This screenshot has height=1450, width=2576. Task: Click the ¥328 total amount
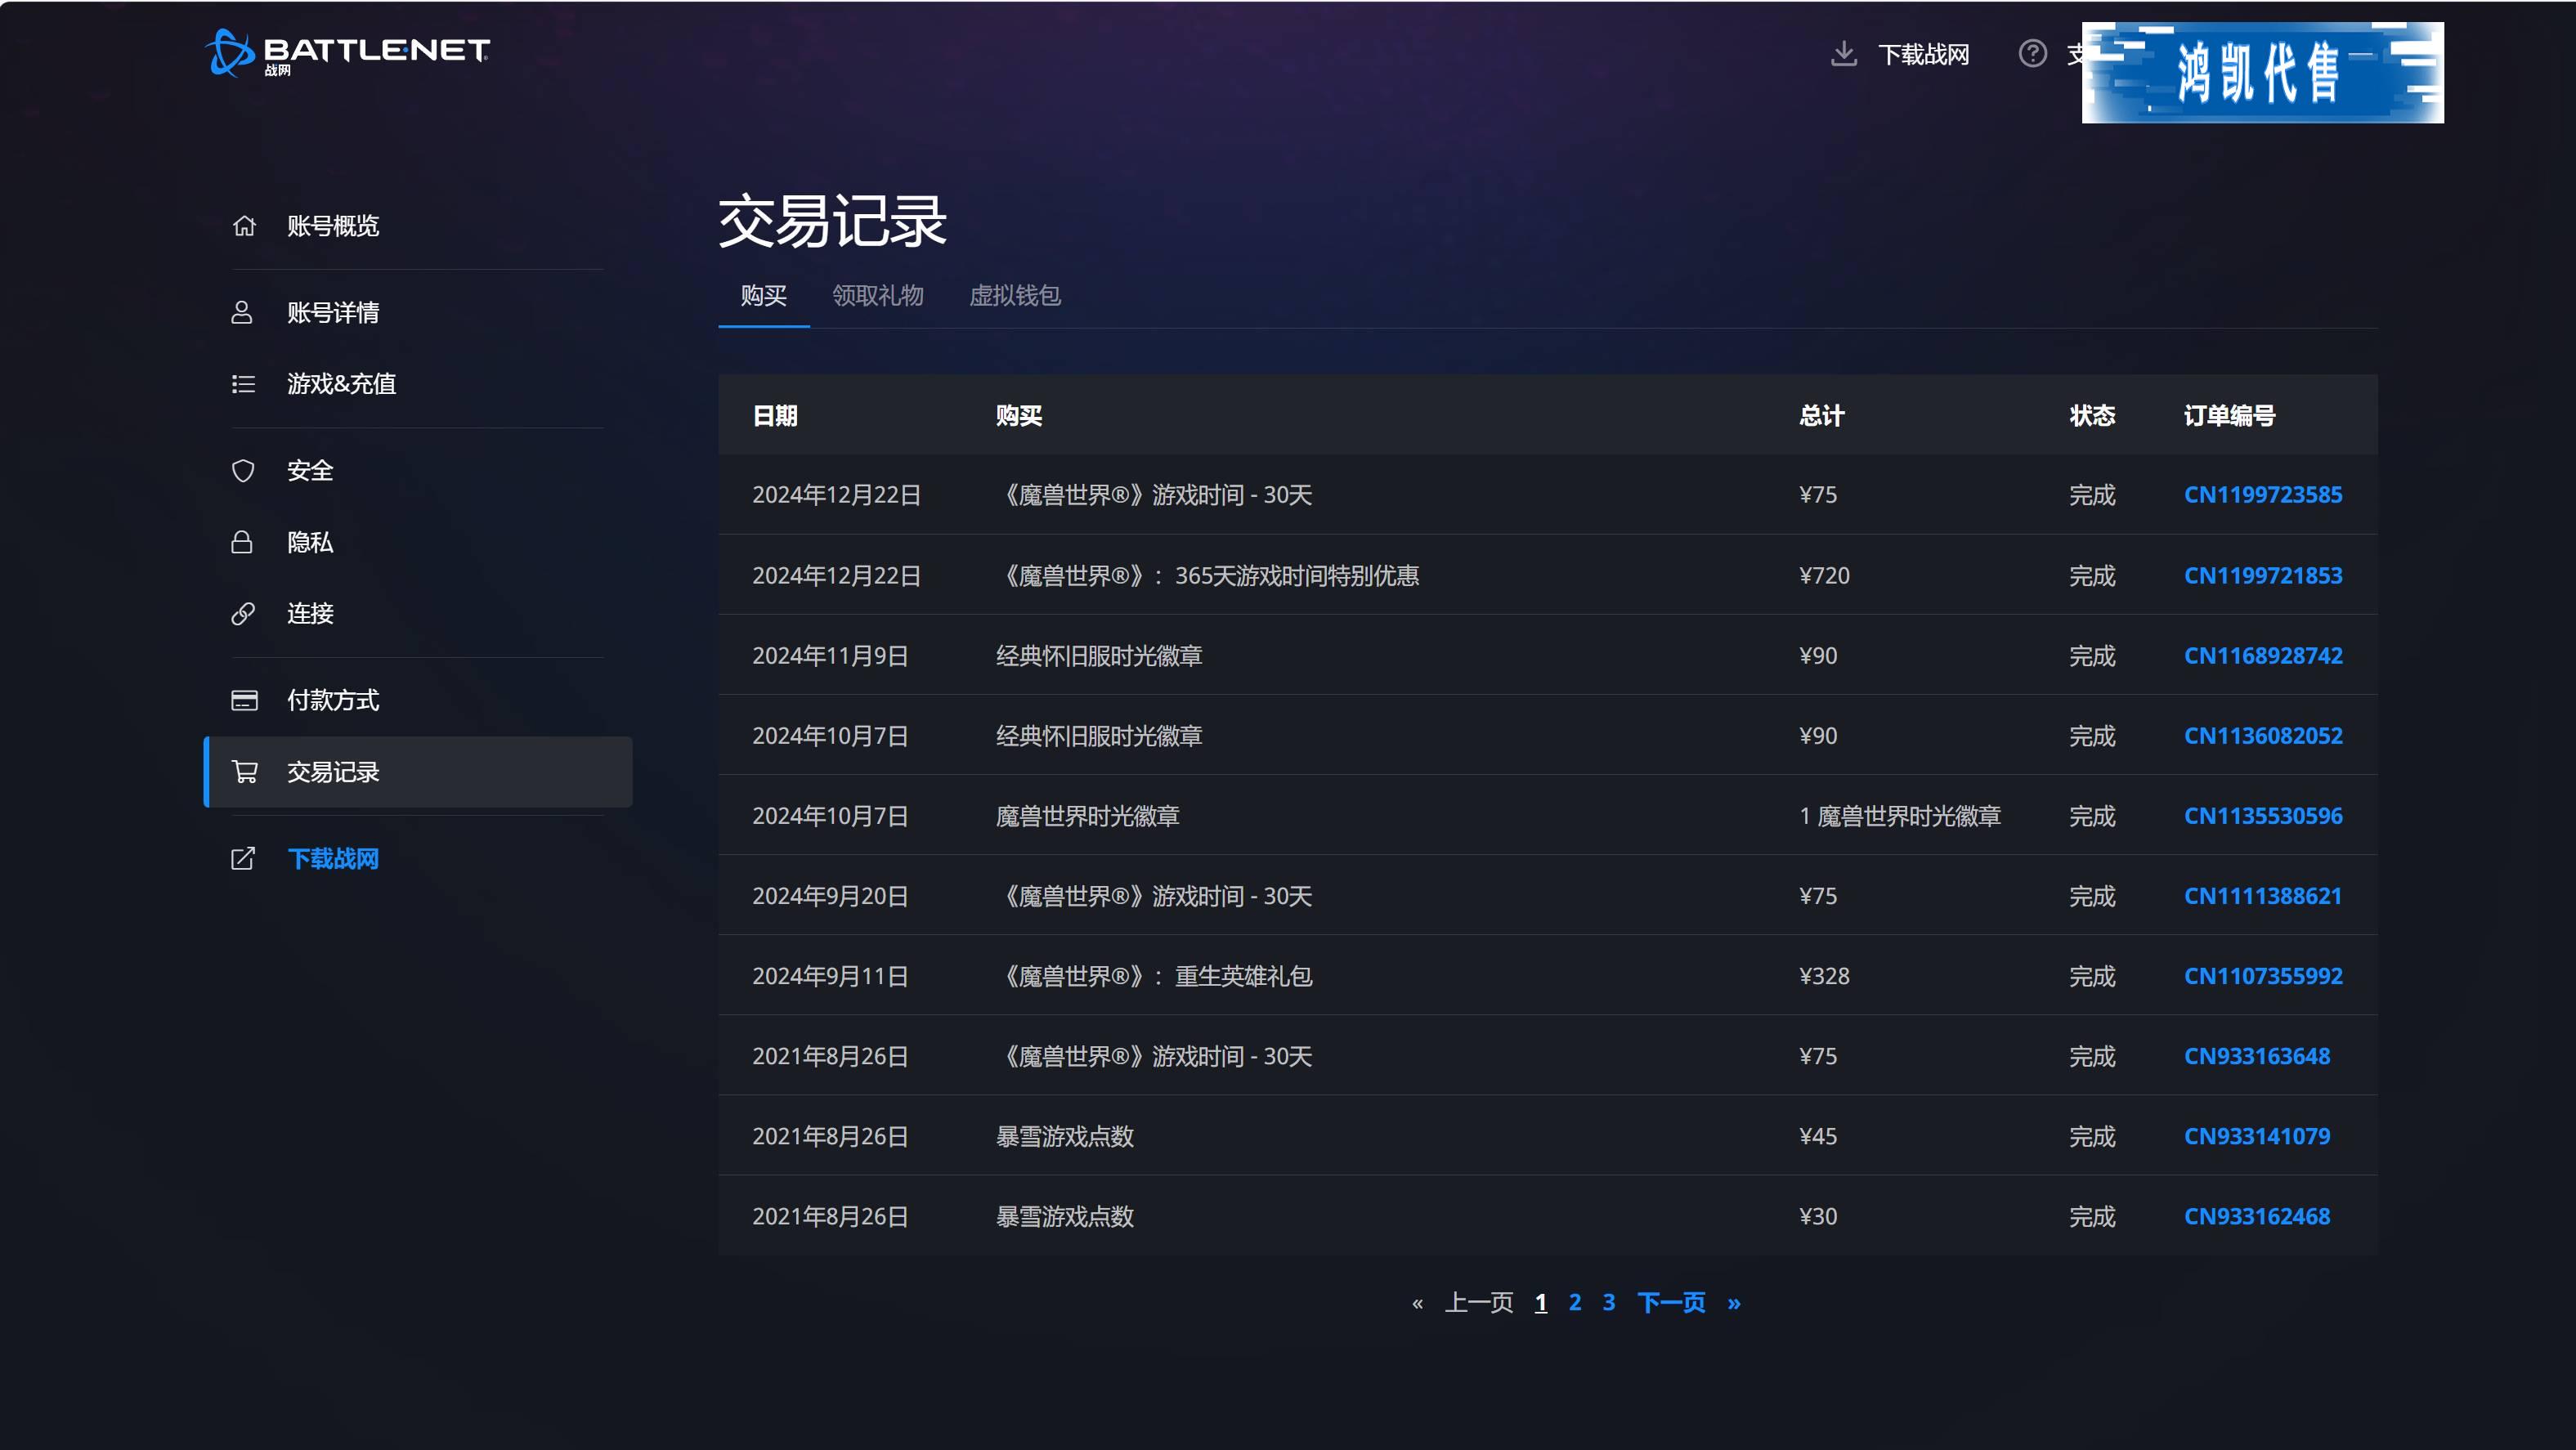point(1824,975)
